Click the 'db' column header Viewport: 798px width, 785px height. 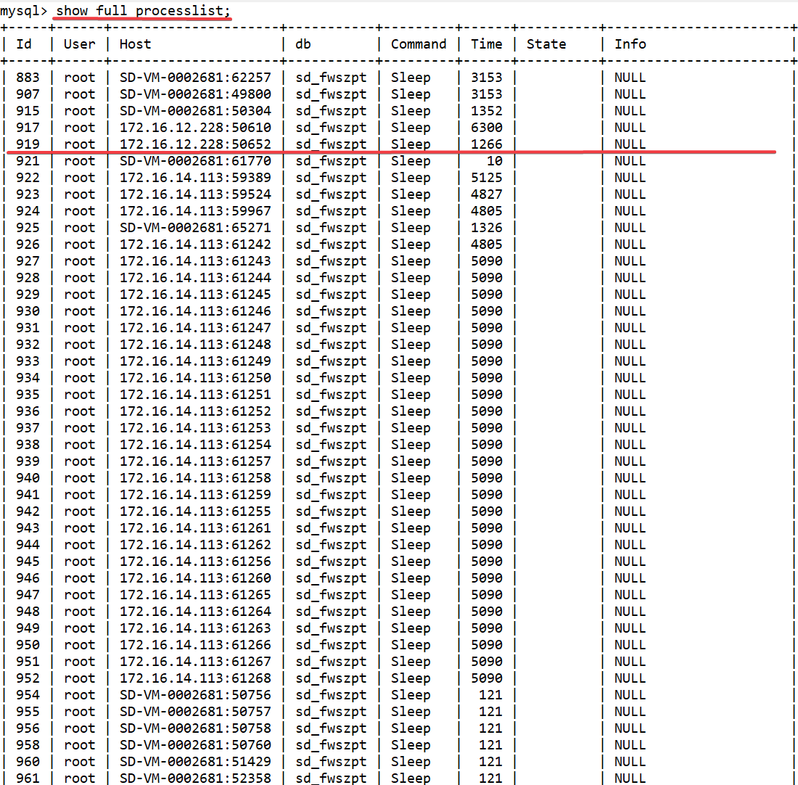[x=303, y=44]
